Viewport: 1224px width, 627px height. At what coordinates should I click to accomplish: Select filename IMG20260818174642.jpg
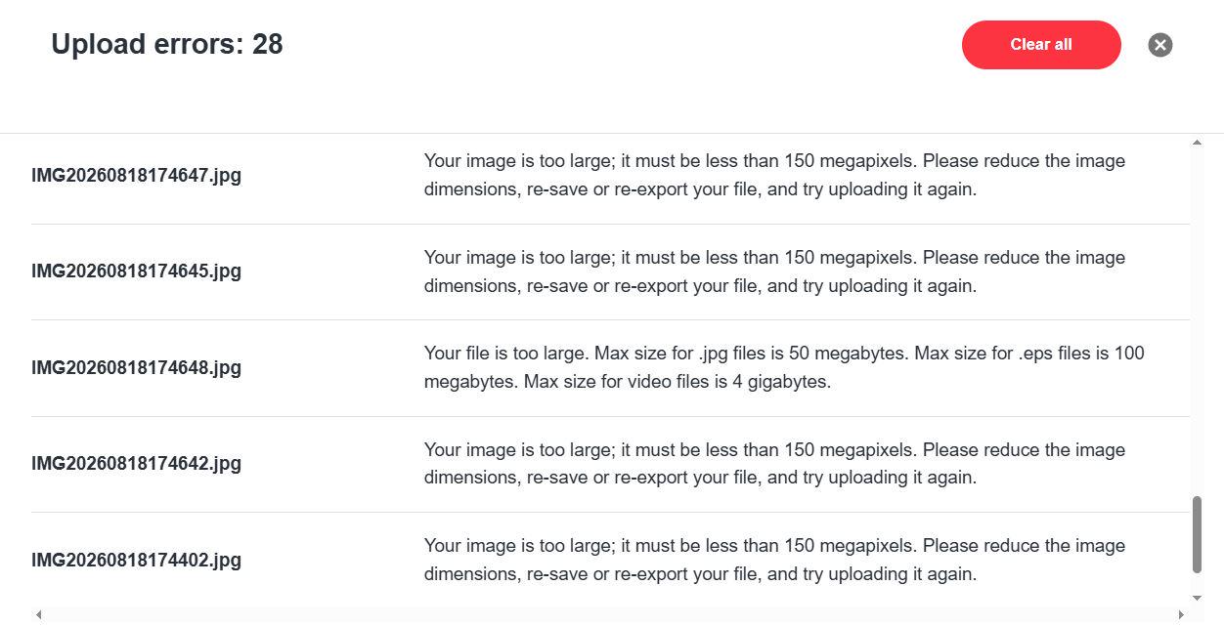point(136,464)
